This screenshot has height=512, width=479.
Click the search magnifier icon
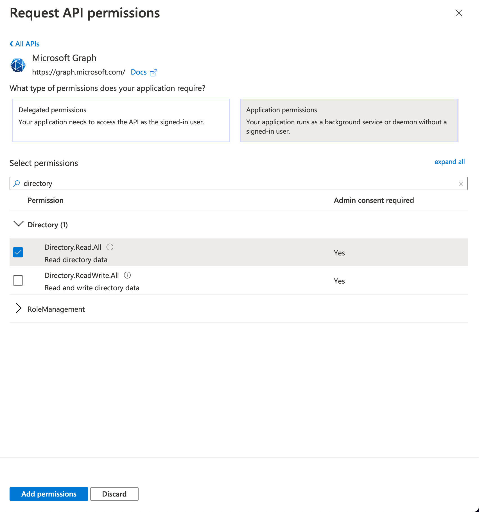click(x=17, y=183)
